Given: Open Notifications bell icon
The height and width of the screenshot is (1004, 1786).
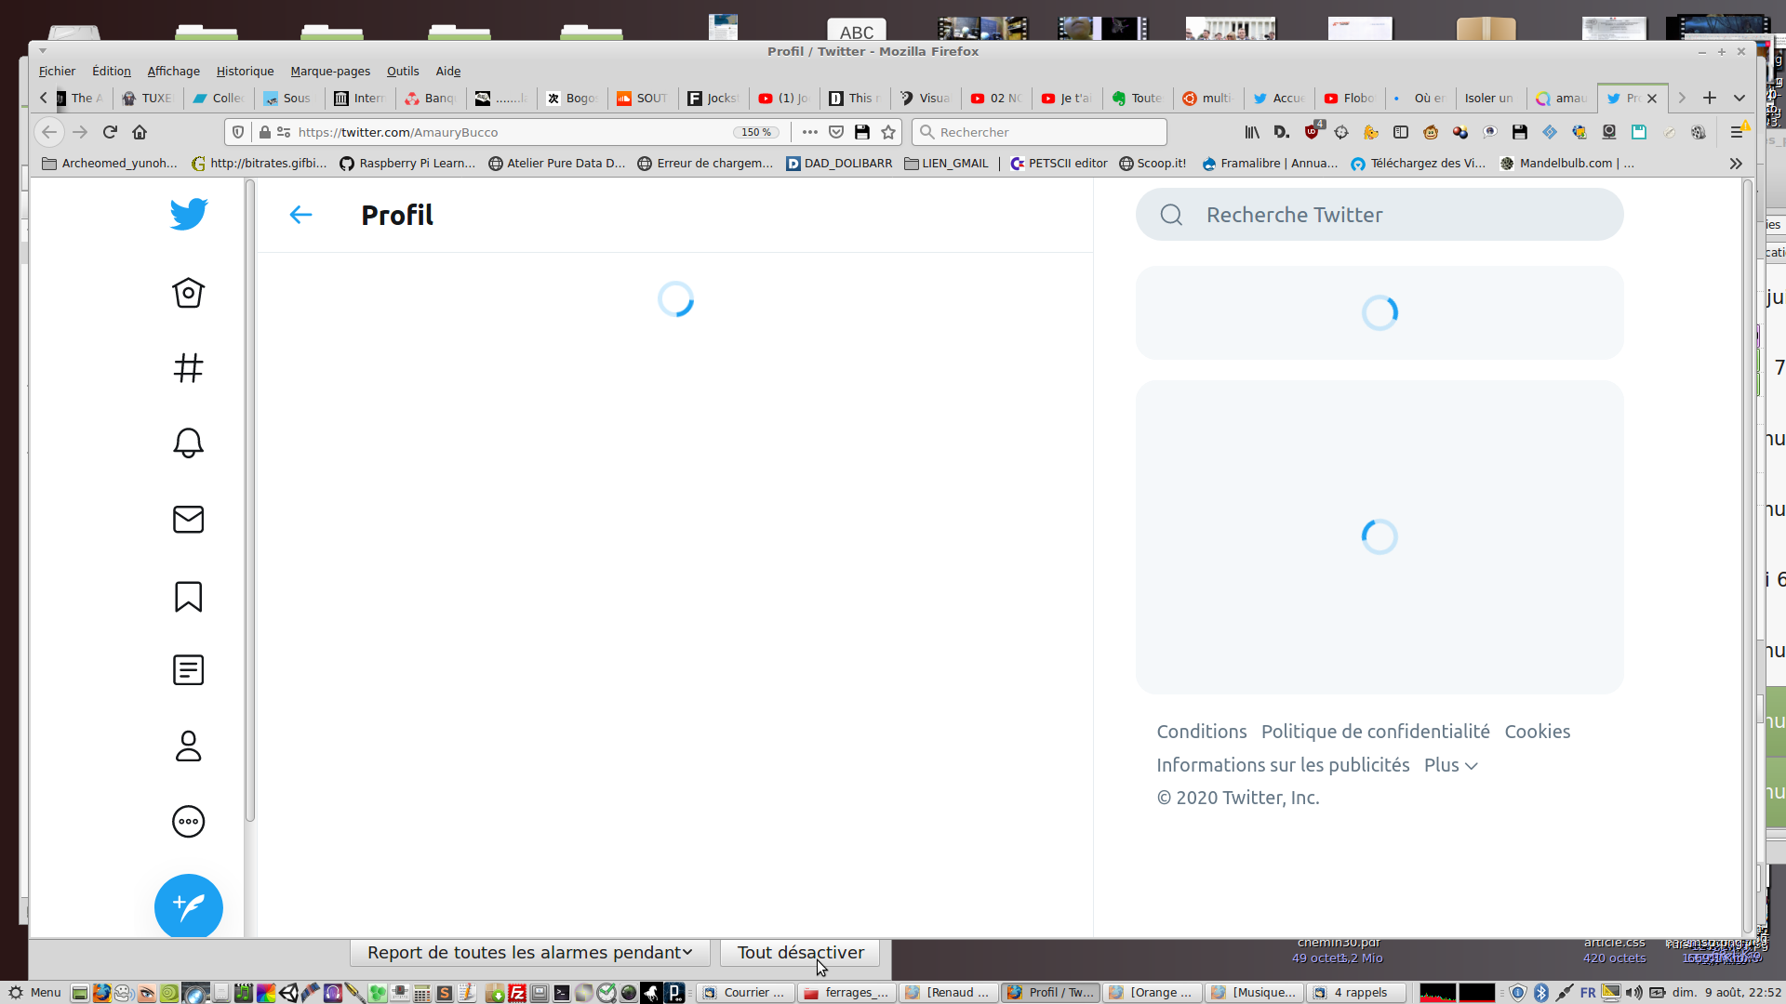Looking at the screenshot, I should coord(189,443).
